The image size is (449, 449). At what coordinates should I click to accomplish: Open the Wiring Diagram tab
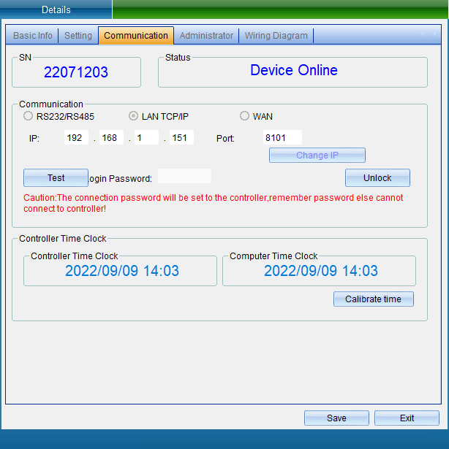(x=276, y=36)
